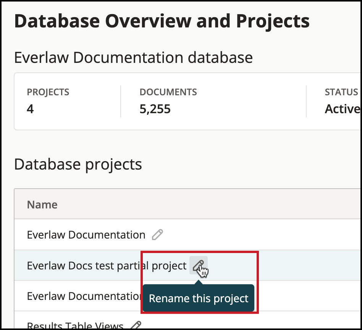Viewport: 362px width, 330px height.
Task: Expand the Everlaw Documentation database section
Action: [133, 57]
